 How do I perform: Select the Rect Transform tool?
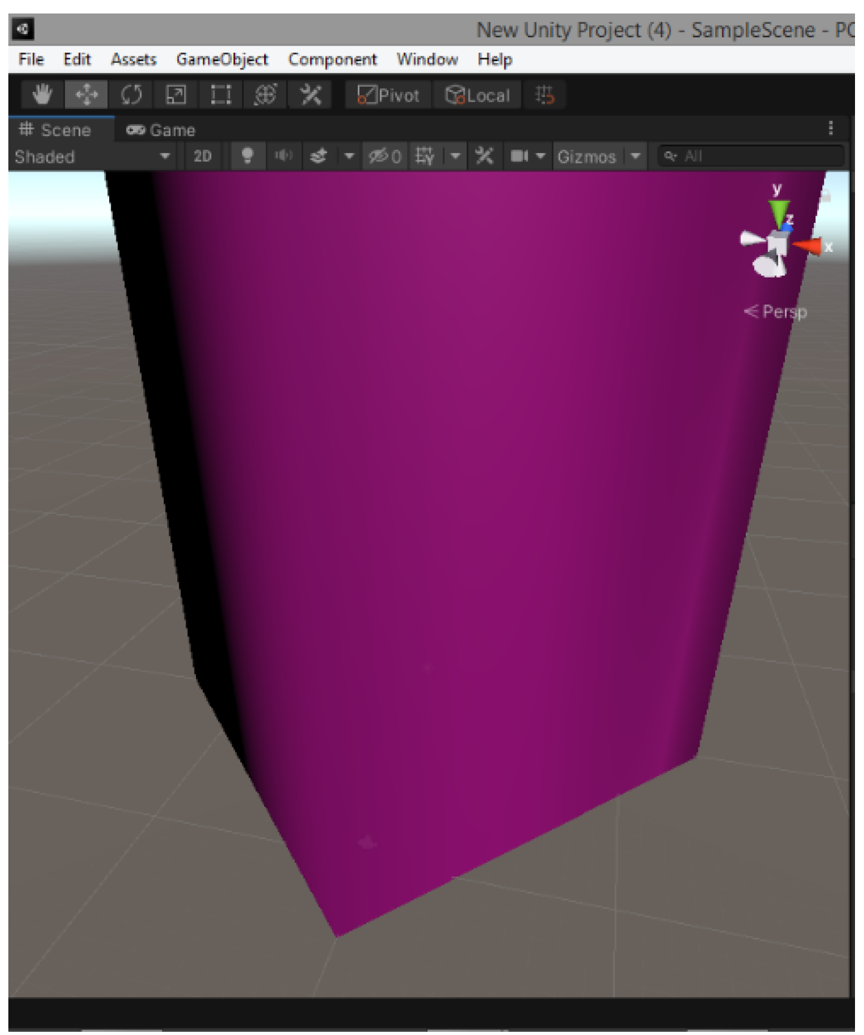(x=221, y=95)
